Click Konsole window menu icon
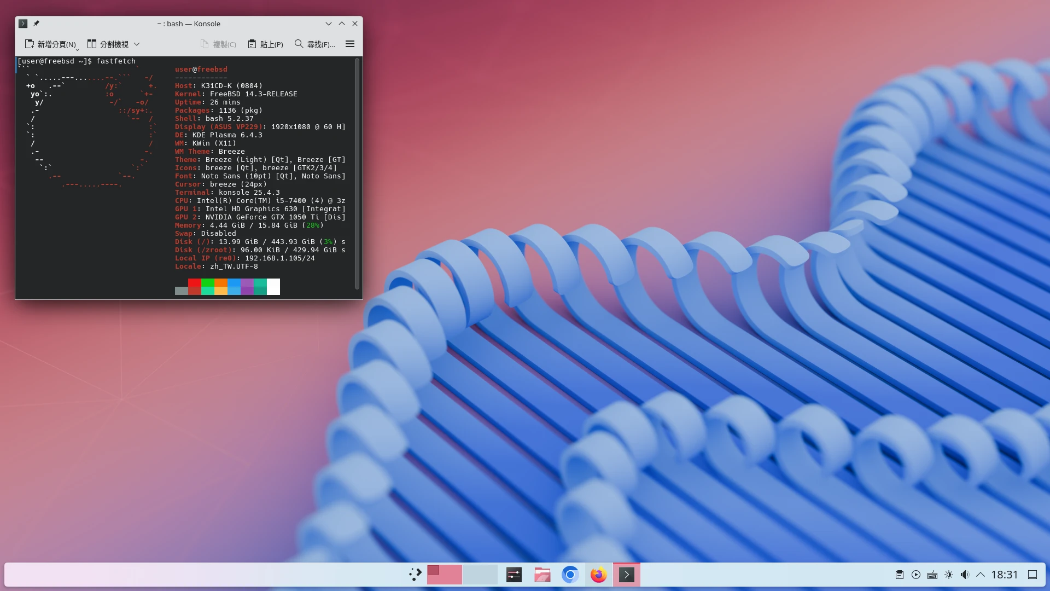Image resolution: width=1050 pixels, height=591 pixels. tap(23, 24)
